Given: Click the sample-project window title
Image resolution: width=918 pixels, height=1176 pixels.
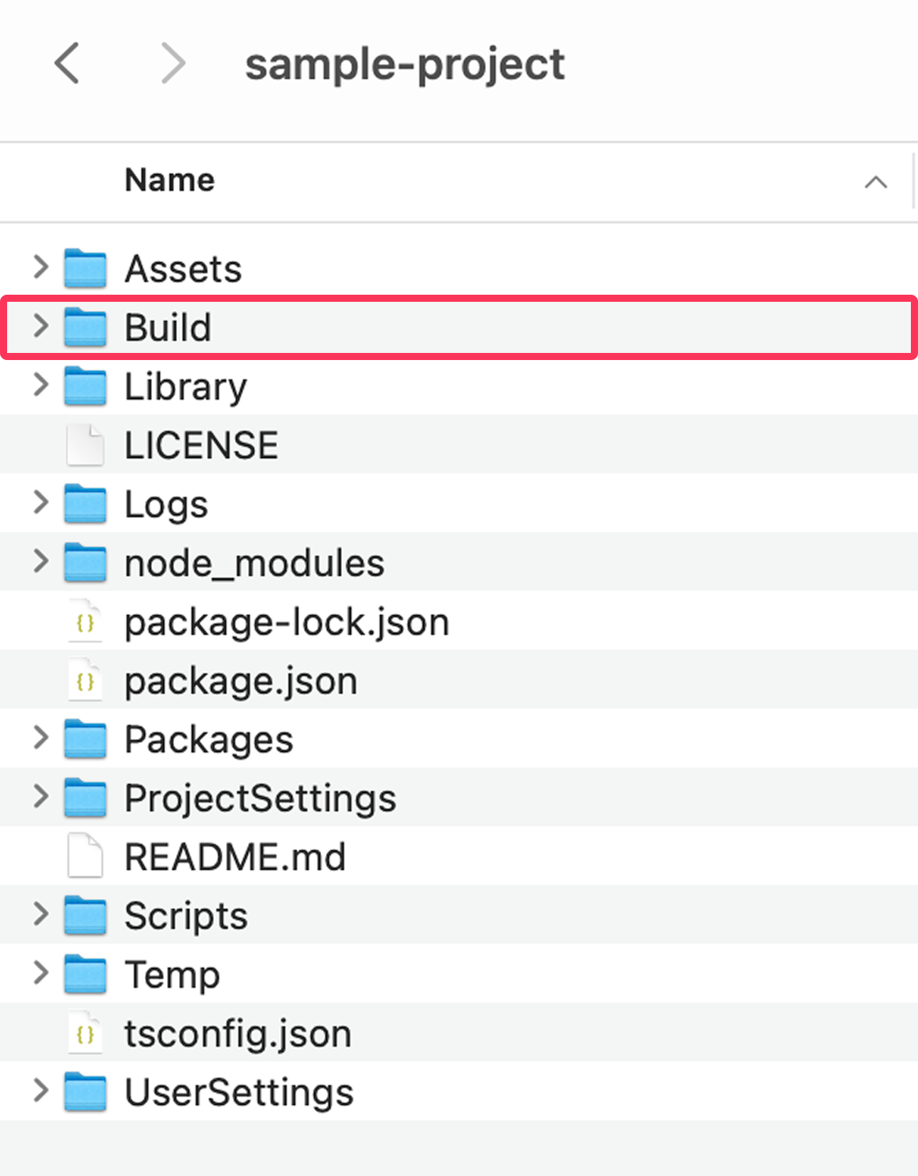Looking at the screenshot, I should pyautogui.click(x=404, y=65).
